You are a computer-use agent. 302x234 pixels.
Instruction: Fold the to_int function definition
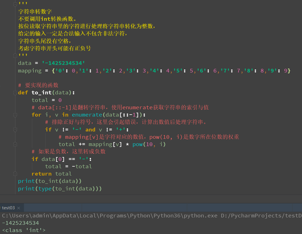point(15,93)
